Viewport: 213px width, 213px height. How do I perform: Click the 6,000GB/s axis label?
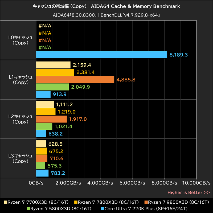click(132, 183)
